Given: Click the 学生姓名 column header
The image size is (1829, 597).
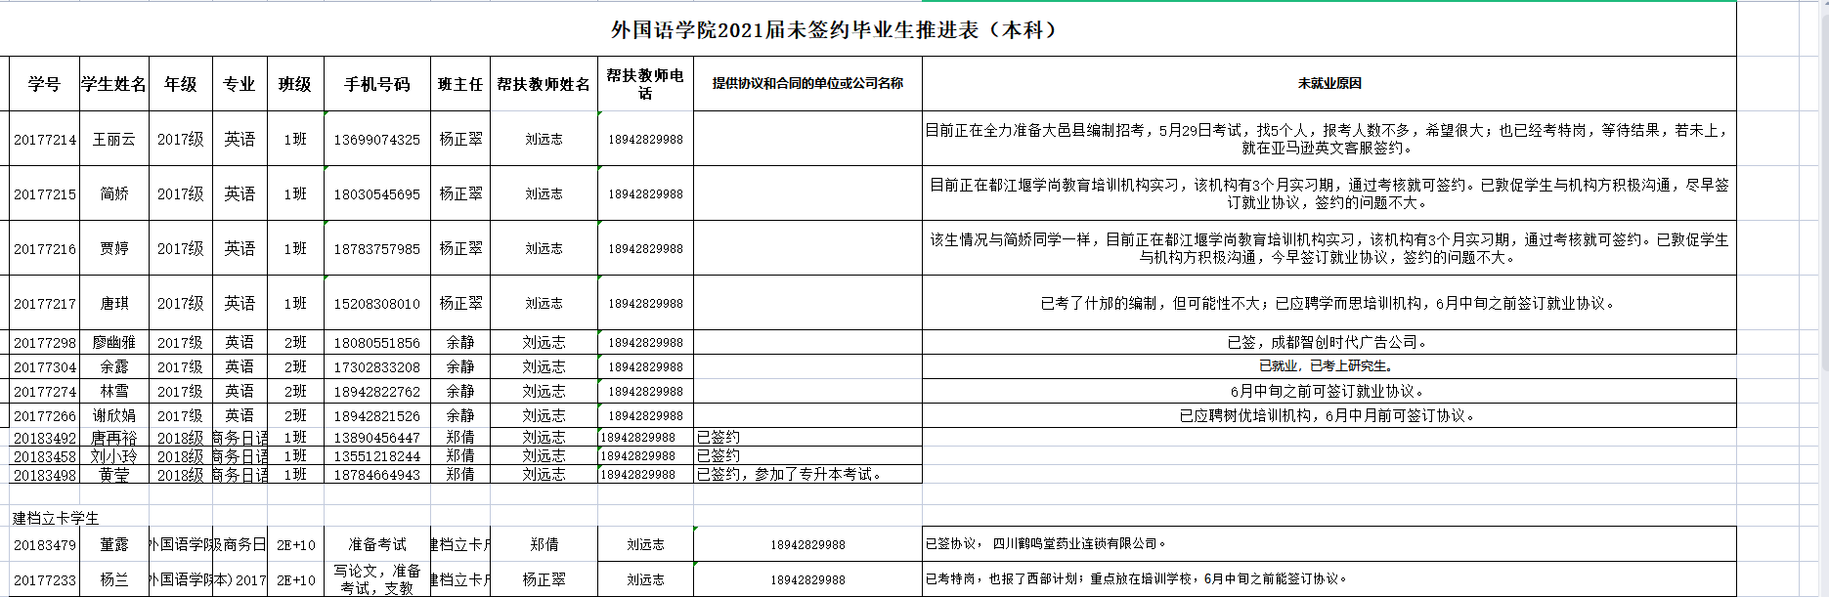Looking at the screenshot, I should pos(114,84).
